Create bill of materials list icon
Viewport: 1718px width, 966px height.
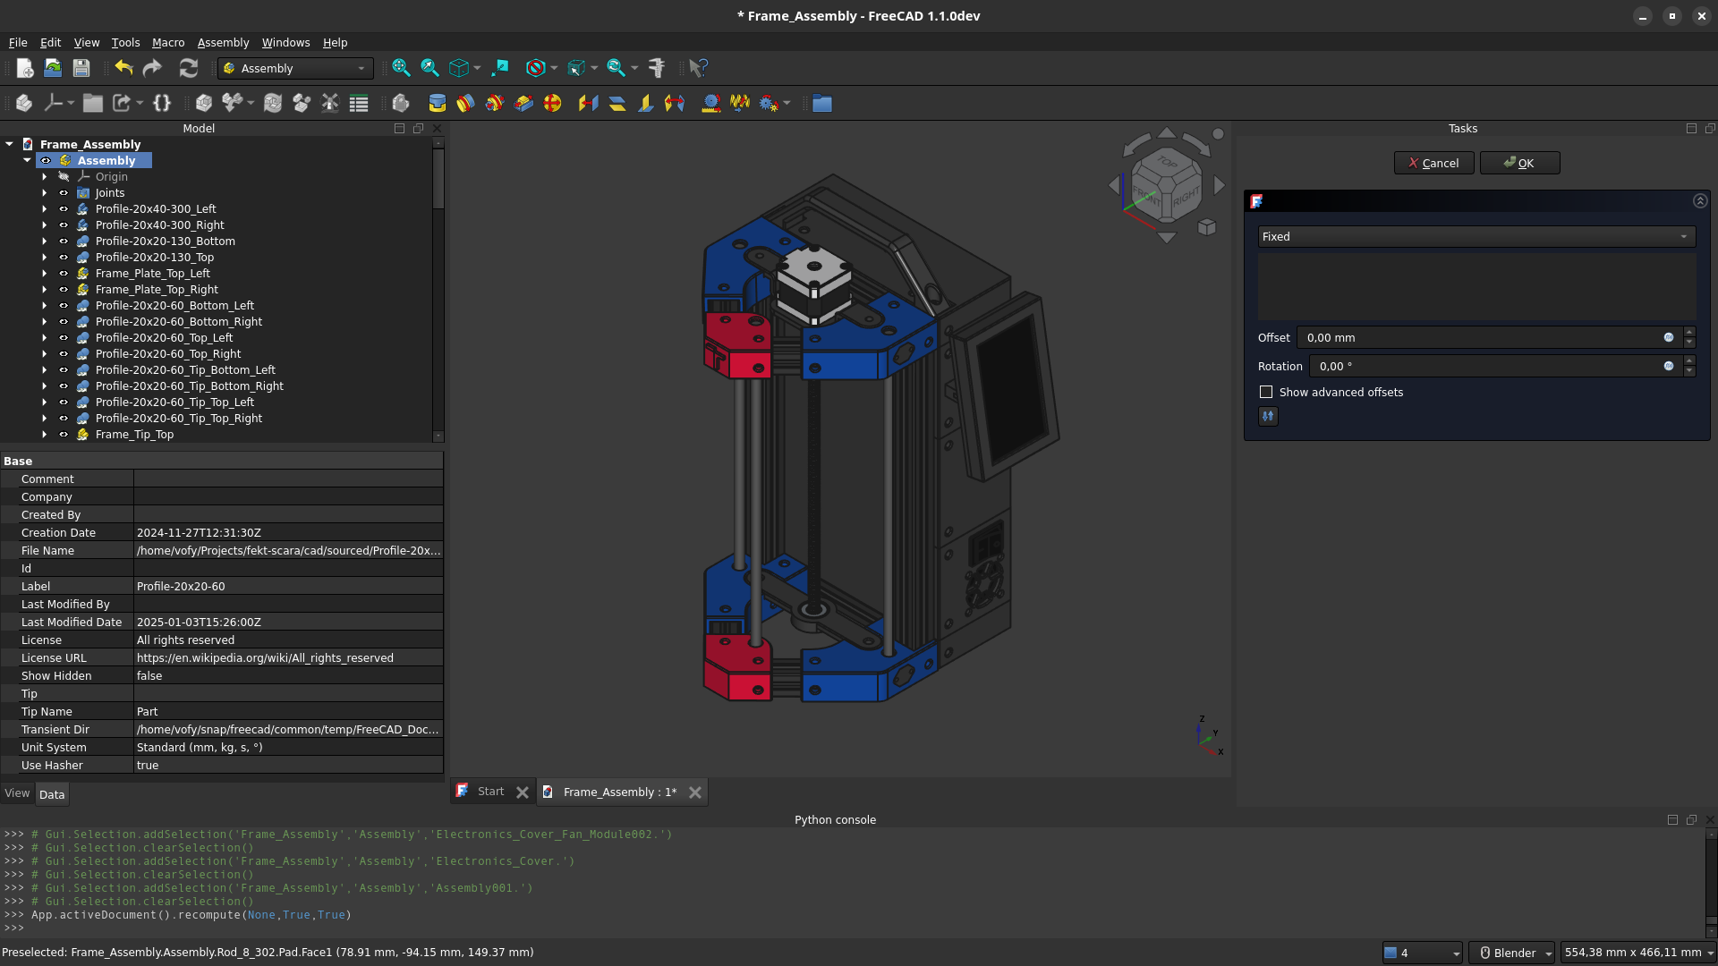[x=359, y=104]
